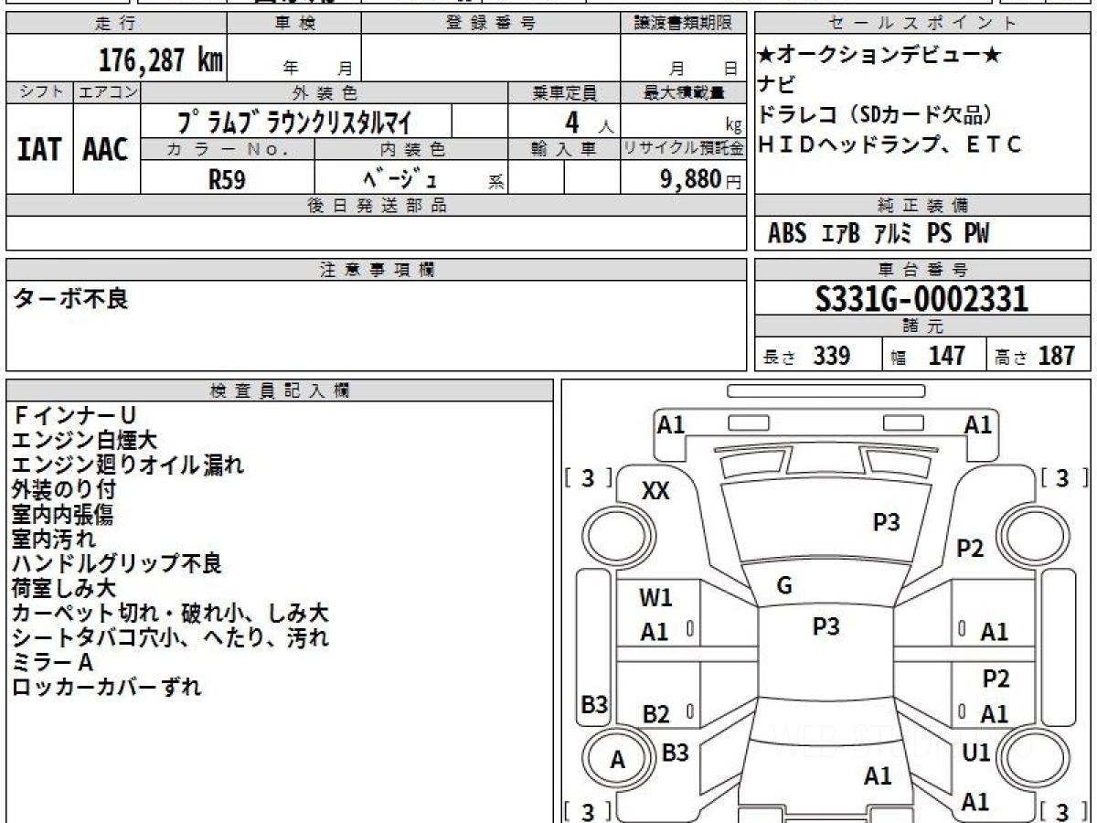Select the mileage value 176,287 km

tap(160, 59)
